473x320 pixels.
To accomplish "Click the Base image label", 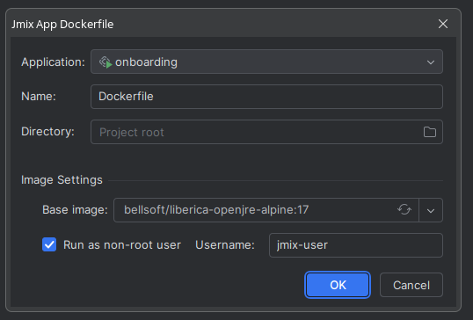I will pos(75,209).
